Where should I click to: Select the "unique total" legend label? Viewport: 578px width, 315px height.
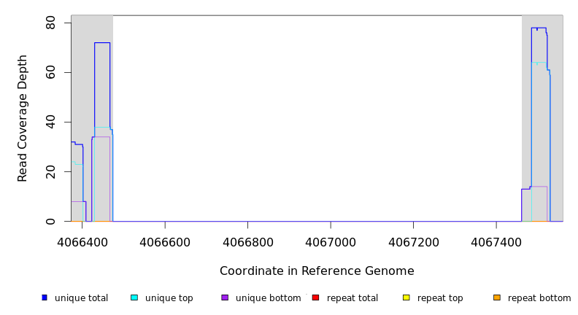pyautogui.click(x=81, y=298)
